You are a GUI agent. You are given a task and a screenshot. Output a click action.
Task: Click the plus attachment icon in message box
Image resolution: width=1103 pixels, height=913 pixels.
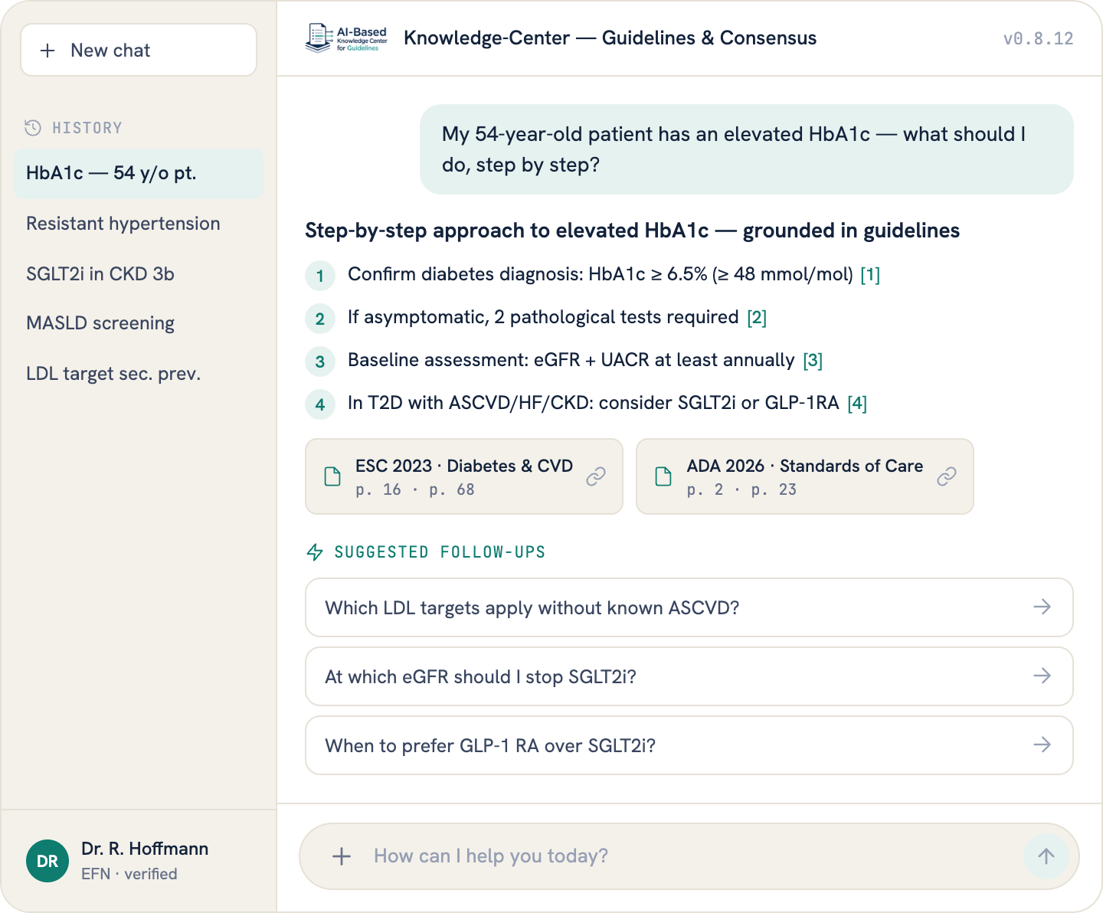[x=342, y=856]
